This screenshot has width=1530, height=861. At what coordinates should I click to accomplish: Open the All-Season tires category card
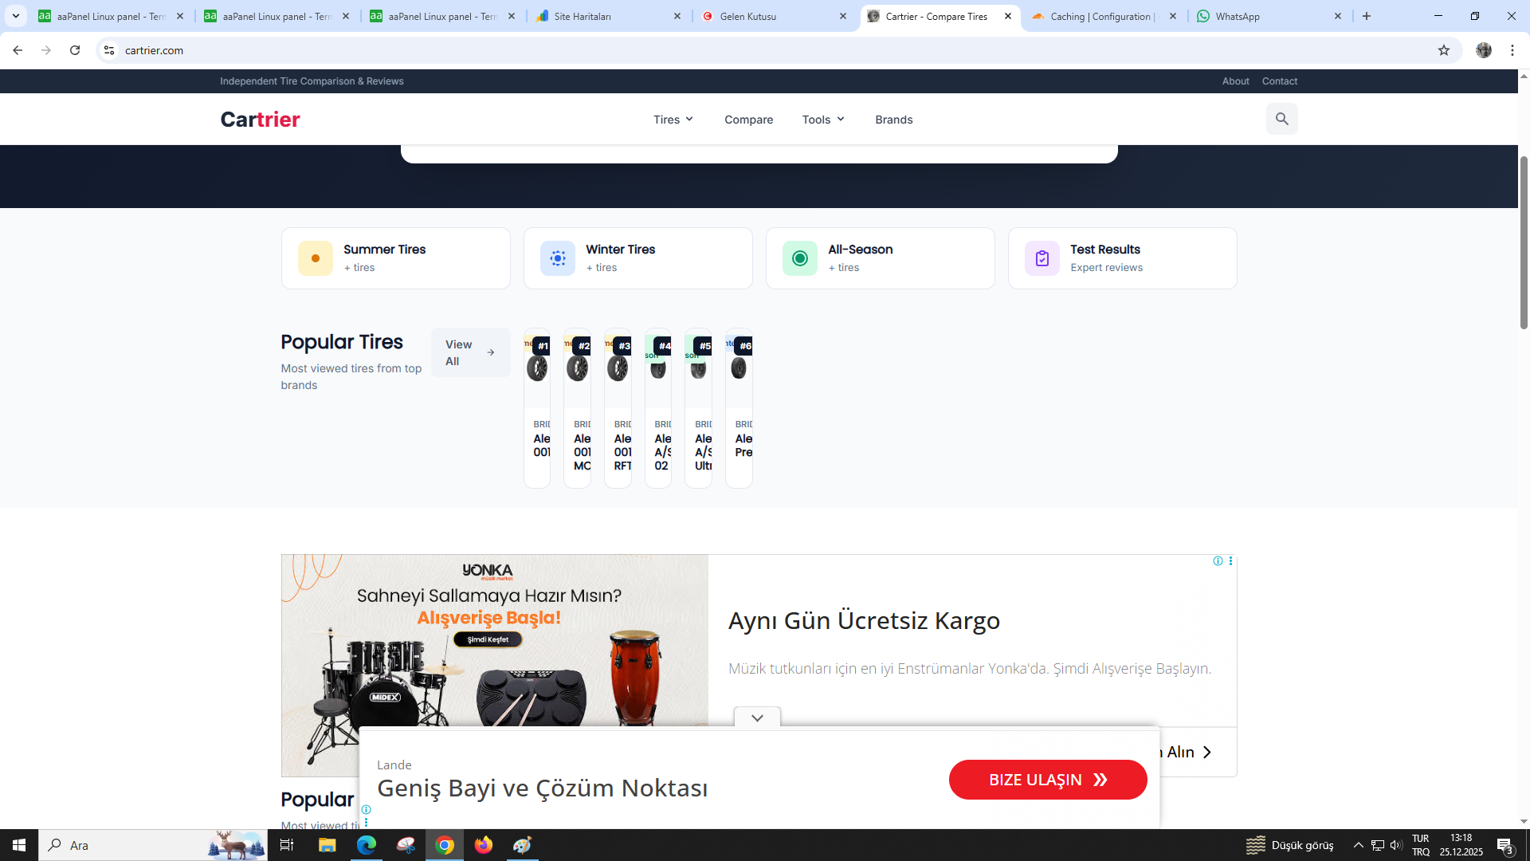coord(880,258)
